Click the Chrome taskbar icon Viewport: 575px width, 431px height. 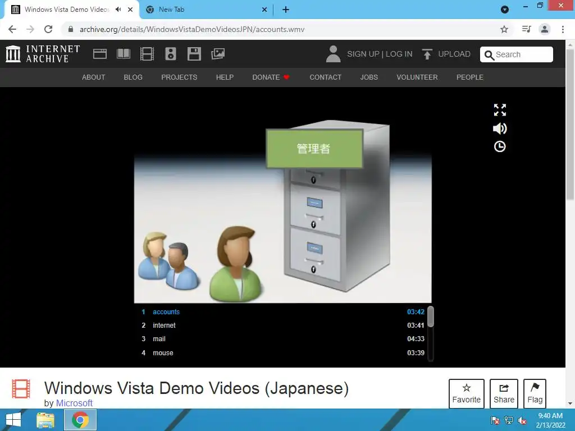[80, 420]
